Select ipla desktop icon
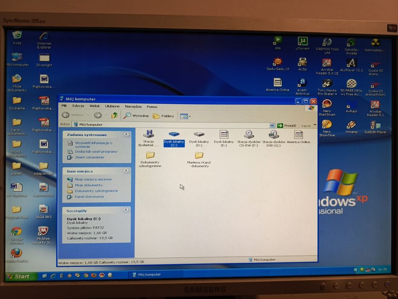 (277, 43)
